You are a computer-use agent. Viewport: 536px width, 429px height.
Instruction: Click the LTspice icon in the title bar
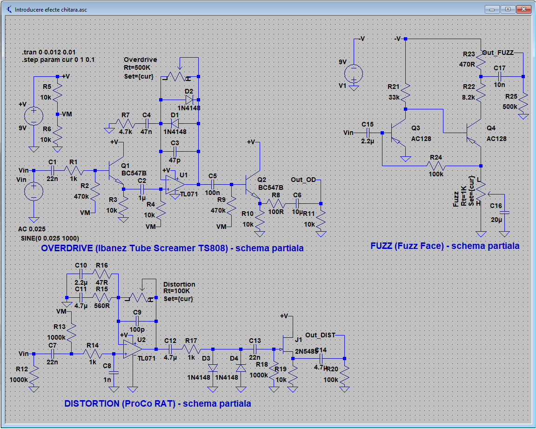9,10
